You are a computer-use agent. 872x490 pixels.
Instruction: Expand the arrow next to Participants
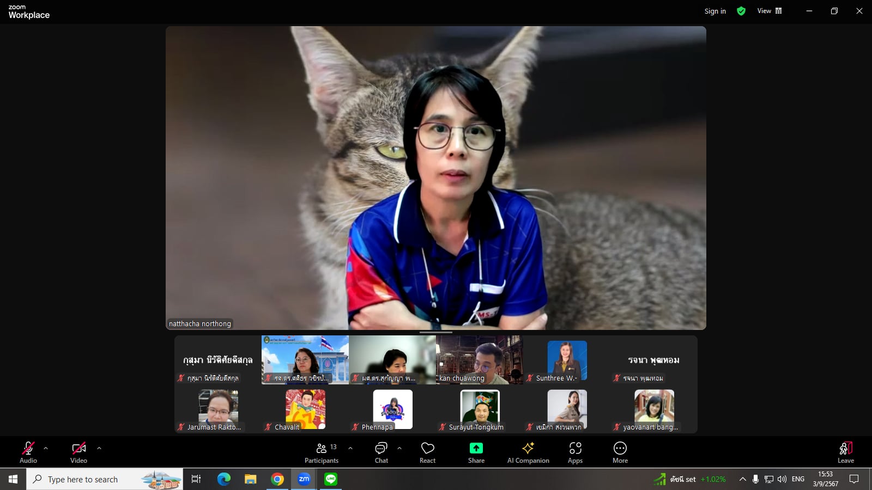350,448
